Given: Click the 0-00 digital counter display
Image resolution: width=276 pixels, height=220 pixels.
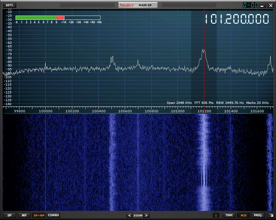Looking at the screenshot, I should [250, 5].
